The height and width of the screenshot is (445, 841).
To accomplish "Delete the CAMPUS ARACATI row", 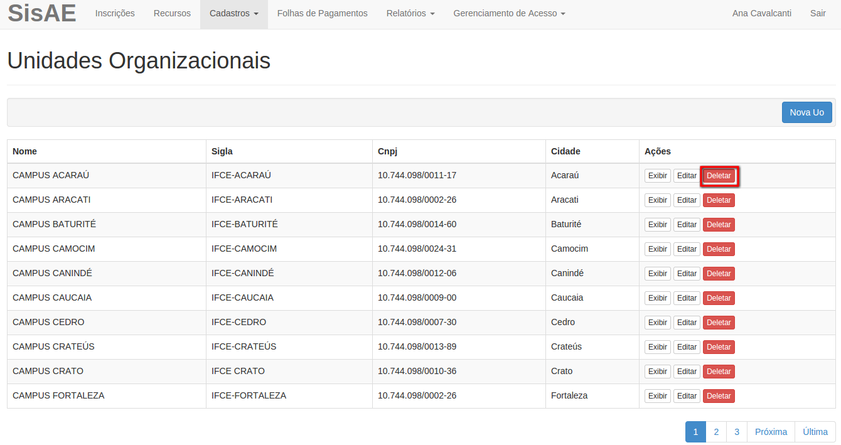I will 719,200.
